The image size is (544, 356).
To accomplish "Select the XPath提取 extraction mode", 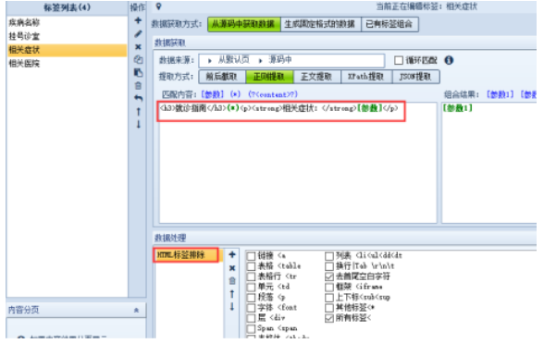I will point(366,77).
